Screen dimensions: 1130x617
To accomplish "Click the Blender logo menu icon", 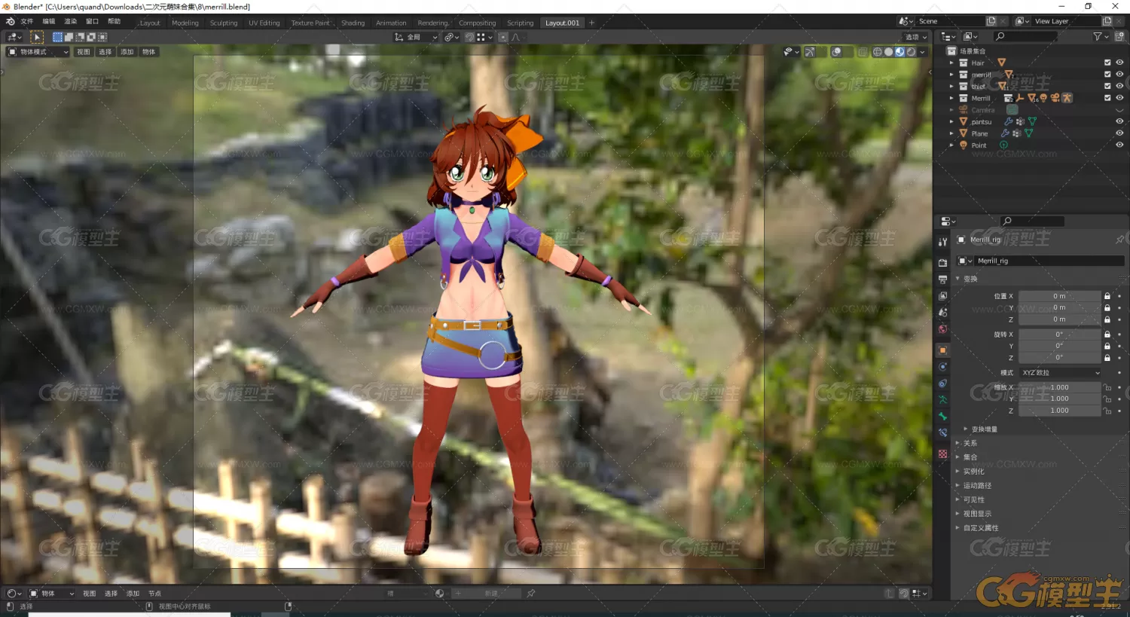I will (10, 22).
